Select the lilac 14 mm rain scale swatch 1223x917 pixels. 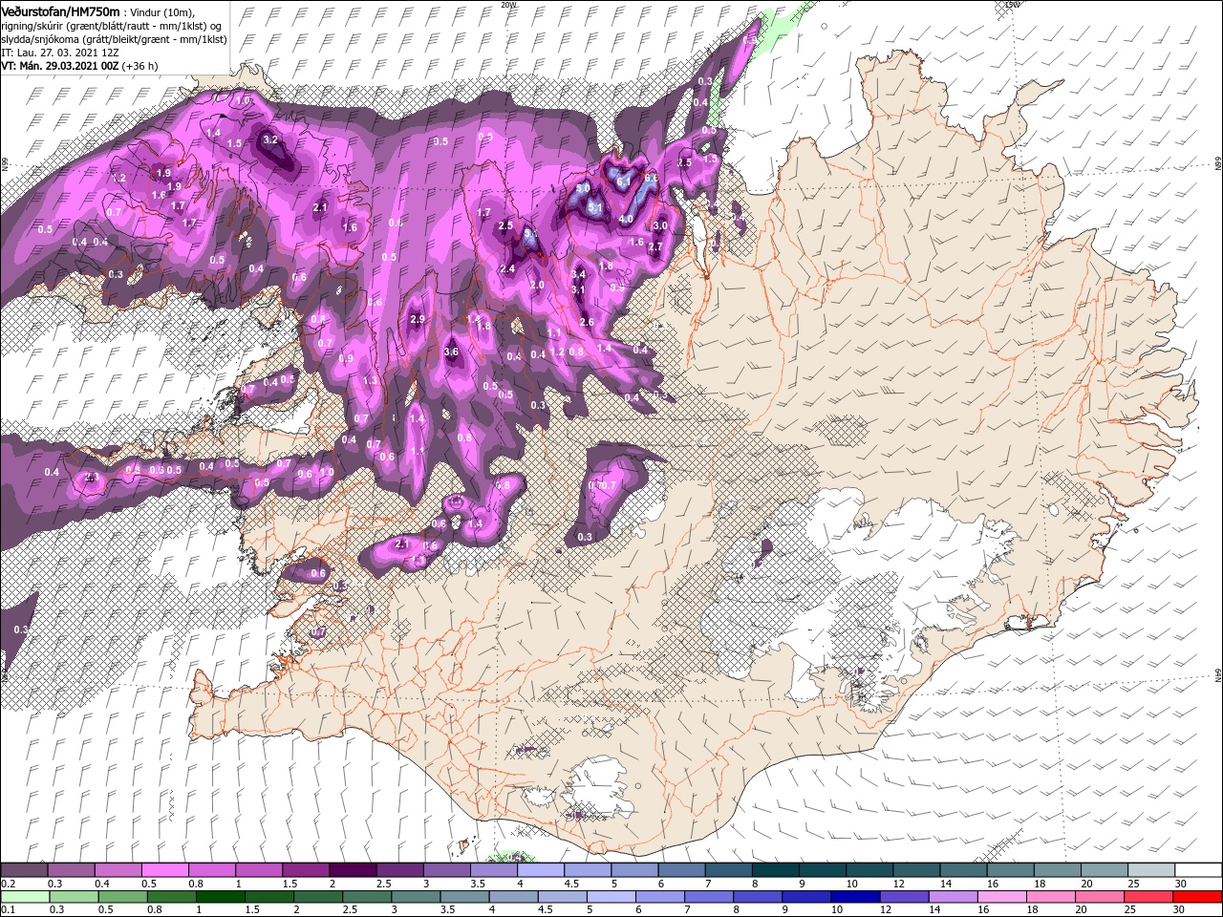pyautogui.click(x=954, y=897)
